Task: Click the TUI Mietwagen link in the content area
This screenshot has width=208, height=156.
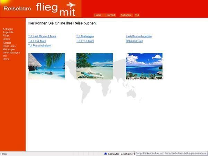Action: (85, 36)
